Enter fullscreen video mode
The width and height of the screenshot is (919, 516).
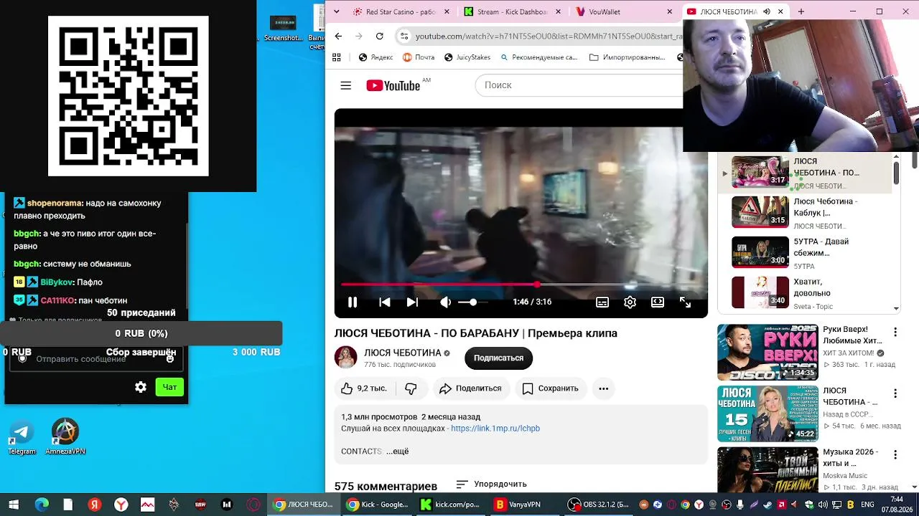point(685,302)
